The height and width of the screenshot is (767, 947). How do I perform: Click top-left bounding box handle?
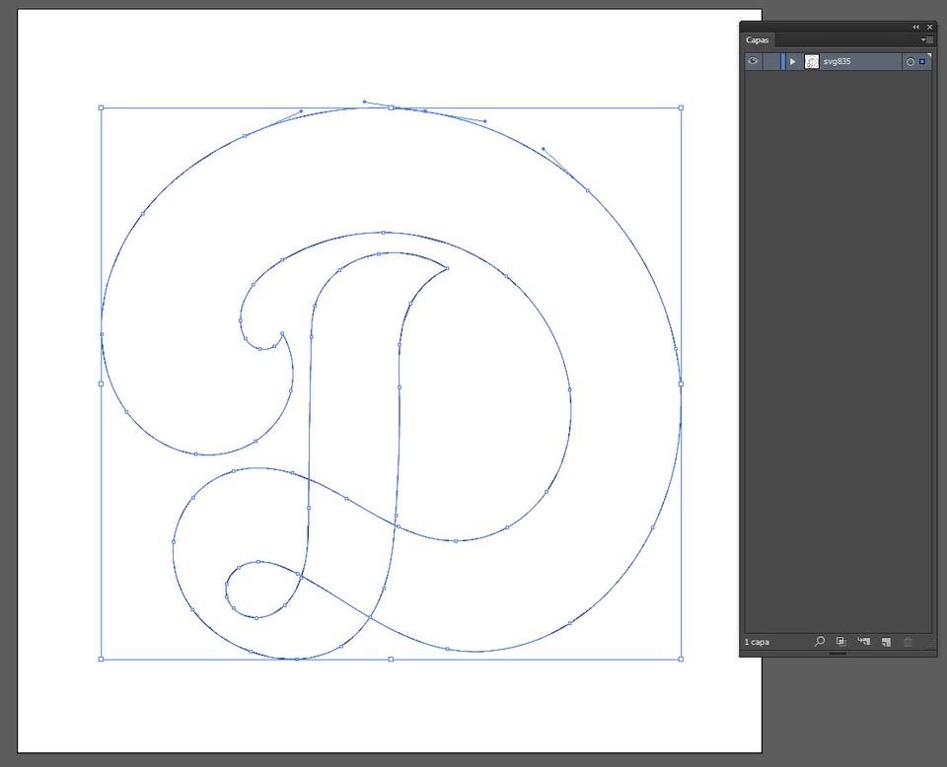point(101,108)
